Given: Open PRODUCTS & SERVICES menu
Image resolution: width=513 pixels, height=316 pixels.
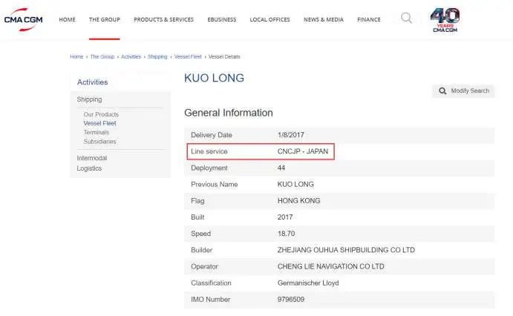Looking at the screenshot, I should (x=163, y=19).
